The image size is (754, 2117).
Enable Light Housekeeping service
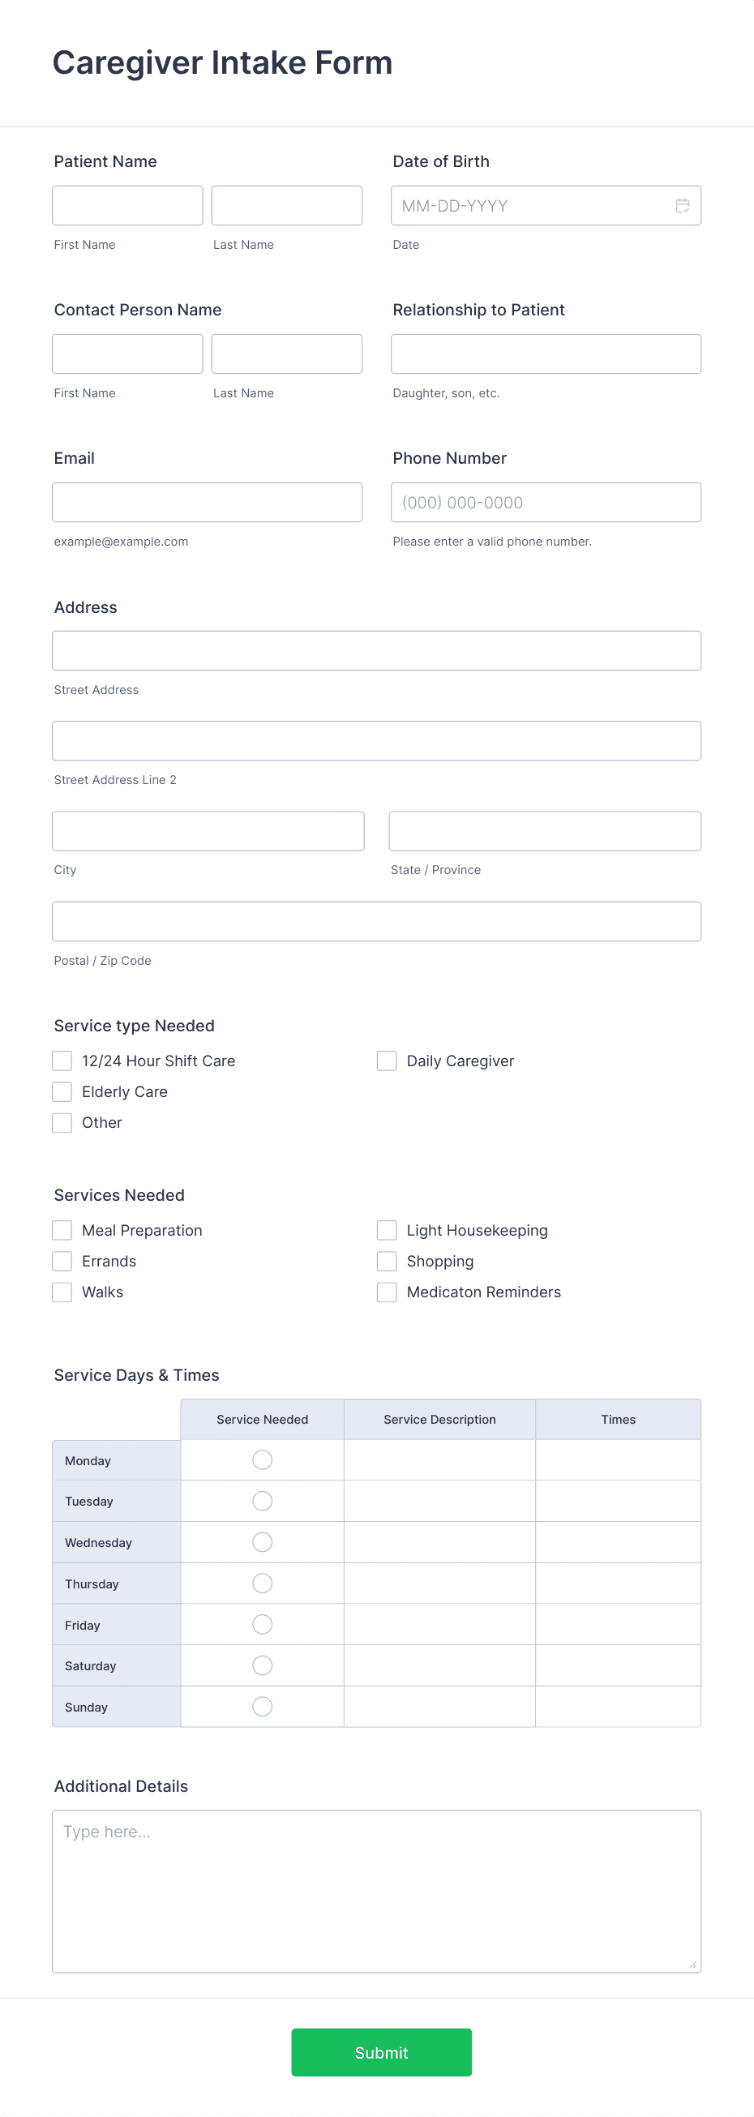tap(387, 1229)
